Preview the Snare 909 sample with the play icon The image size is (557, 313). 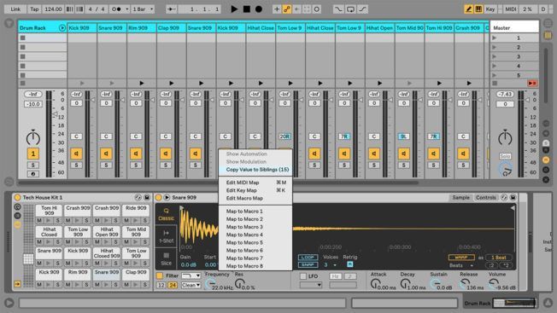pos(167,198)
